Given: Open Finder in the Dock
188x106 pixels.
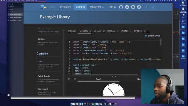Looking at the screenshot, I should coord(72,104).
